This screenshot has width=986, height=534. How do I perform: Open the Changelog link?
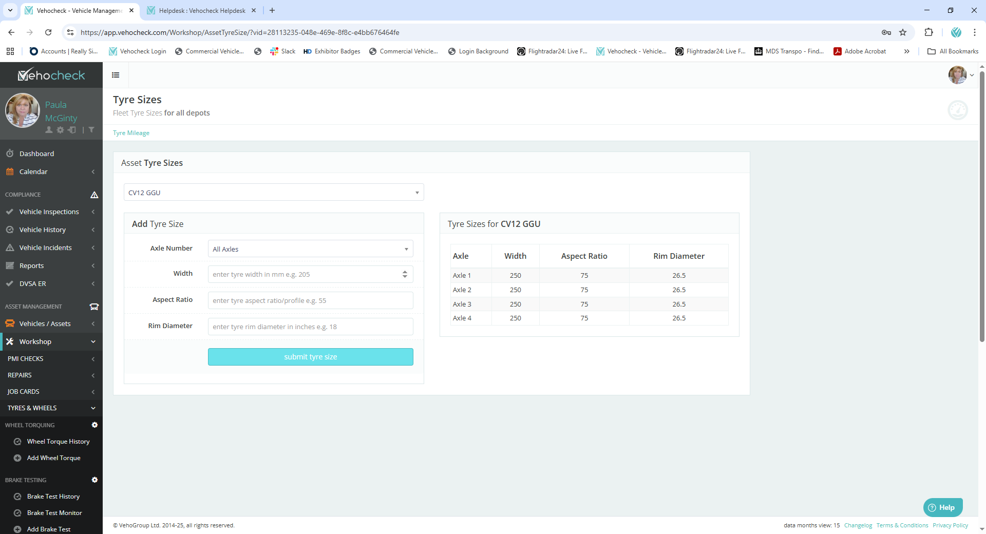point(858,525)
